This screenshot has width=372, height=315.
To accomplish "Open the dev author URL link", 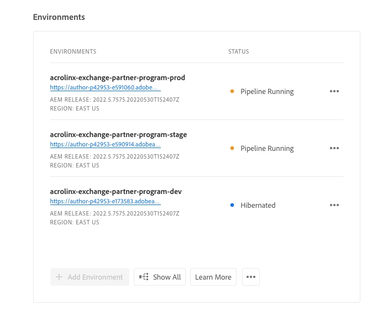I will [x=105, y=201].
